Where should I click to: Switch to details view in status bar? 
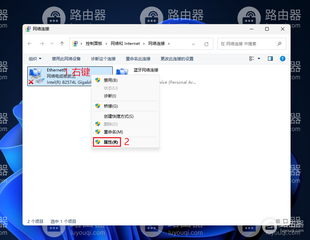point(278,221)
